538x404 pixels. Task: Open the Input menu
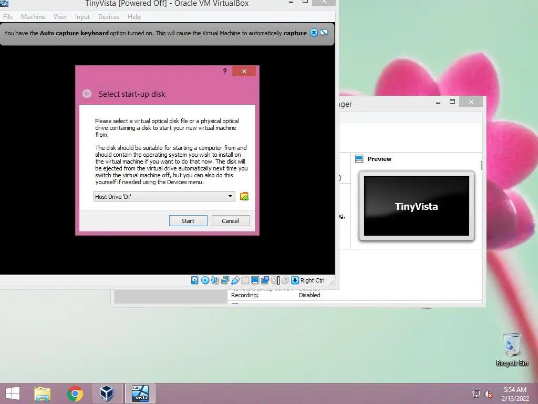[x=82, y=16]
